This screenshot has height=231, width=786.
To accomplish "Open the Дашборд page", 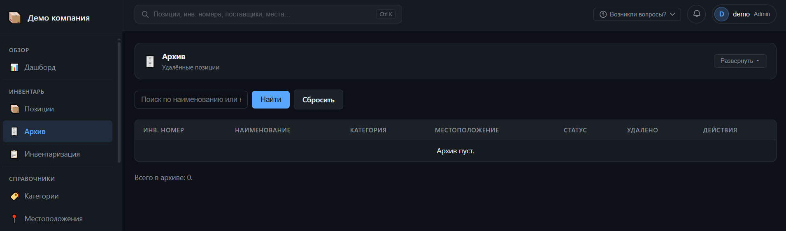I will (x=58, y=67).
